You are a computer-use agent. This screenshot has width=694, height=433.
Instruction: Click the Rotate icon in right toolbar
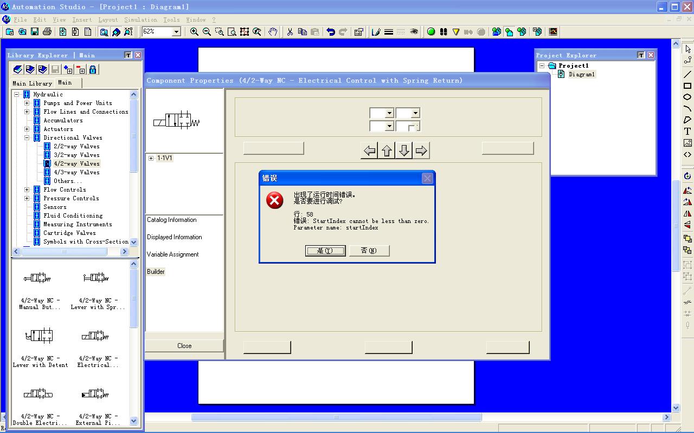coord(687,176)
